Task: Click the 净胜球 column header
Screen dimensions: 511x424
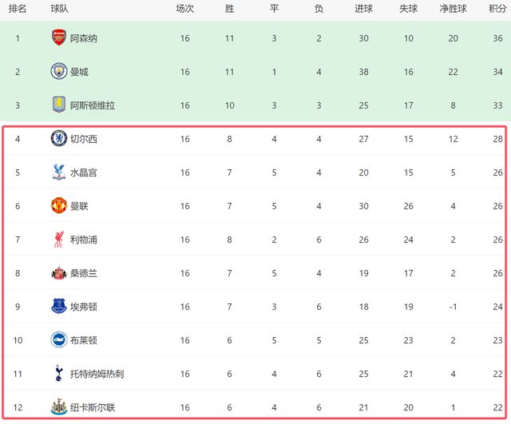Action: tap(454, 10)
